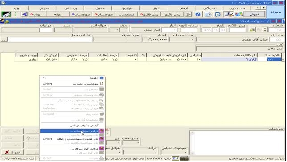Click the tab scroll right arrow
Viewport: 287px width, 162px height.
pyautogui.click(x=263, y=8)
